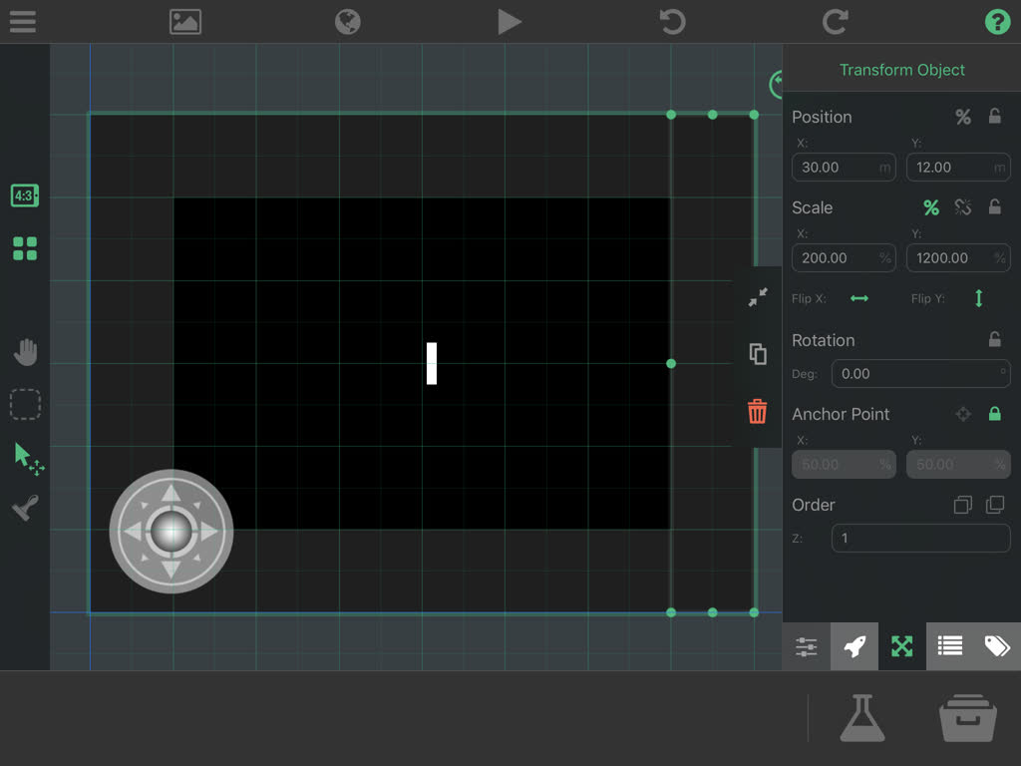Select the dashed marquee selection tool
Screen dimensions: 1021x766
pos(25,404)
